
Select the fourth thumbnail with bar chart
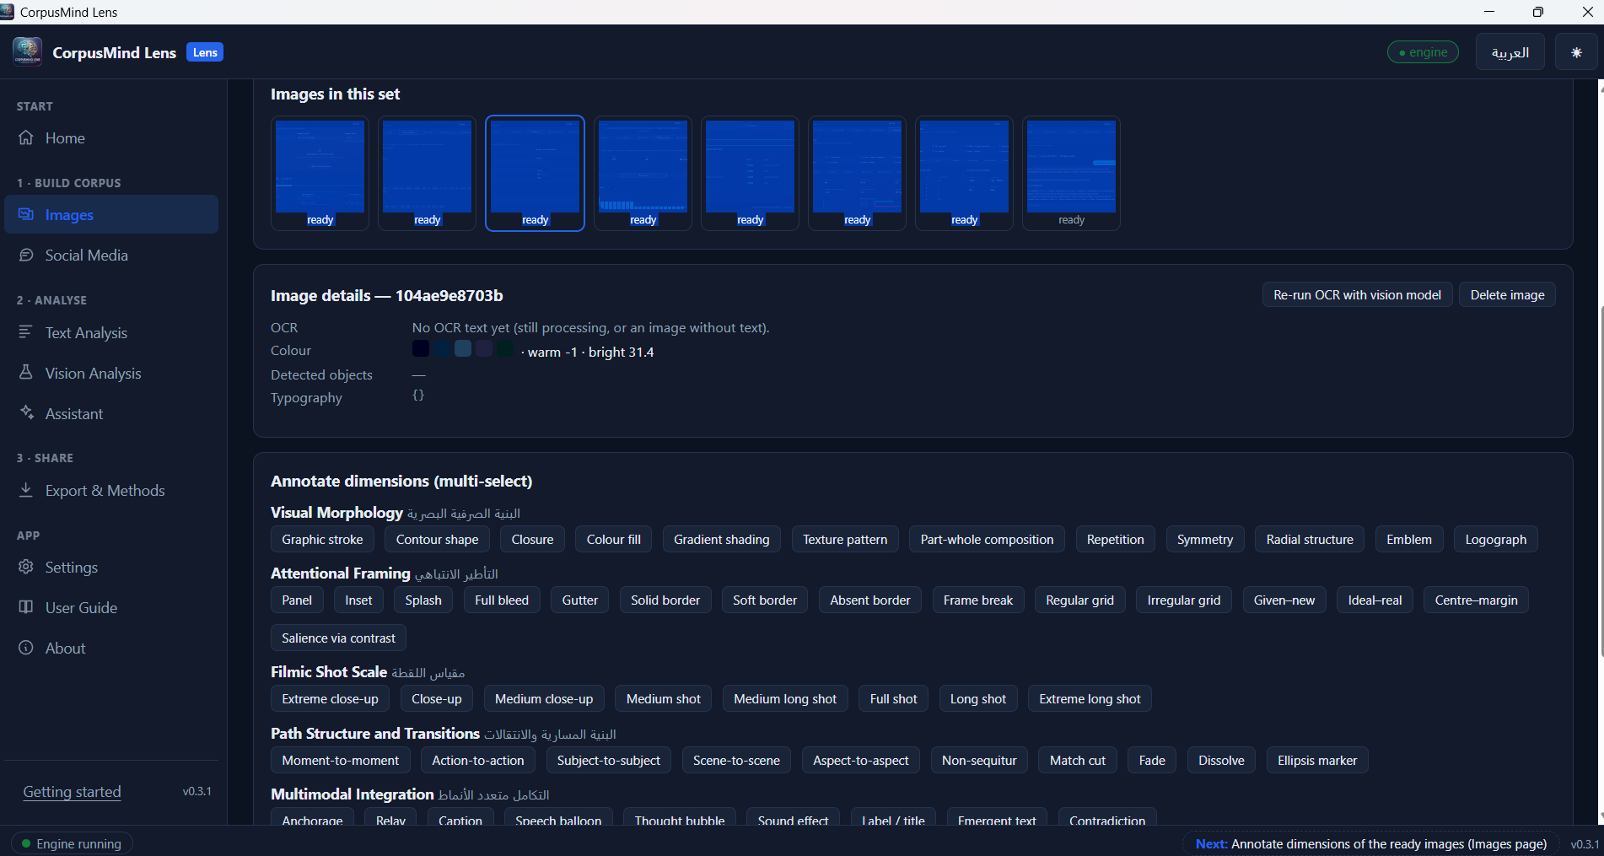[x=643, y=173]
